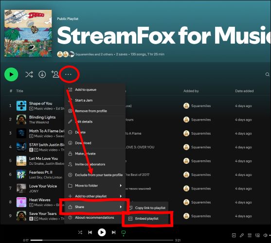This screenshot has height=243, width=271.
Task: Click the '135 songs, 7 hr 25 min' playlist info
Action: pos(147,54)
